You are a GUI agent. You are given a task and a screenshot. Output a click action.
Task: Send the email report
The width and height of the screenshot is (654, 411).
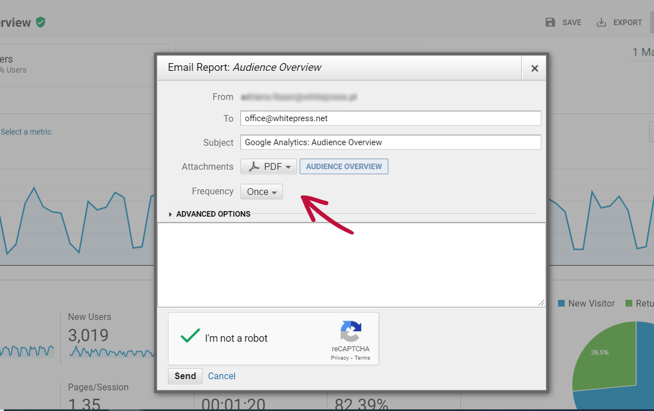point(185,376)
